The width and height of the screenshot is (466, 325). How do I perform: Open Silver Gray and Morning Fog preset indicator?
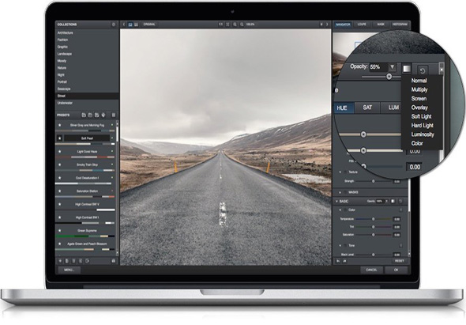point(112,125)
